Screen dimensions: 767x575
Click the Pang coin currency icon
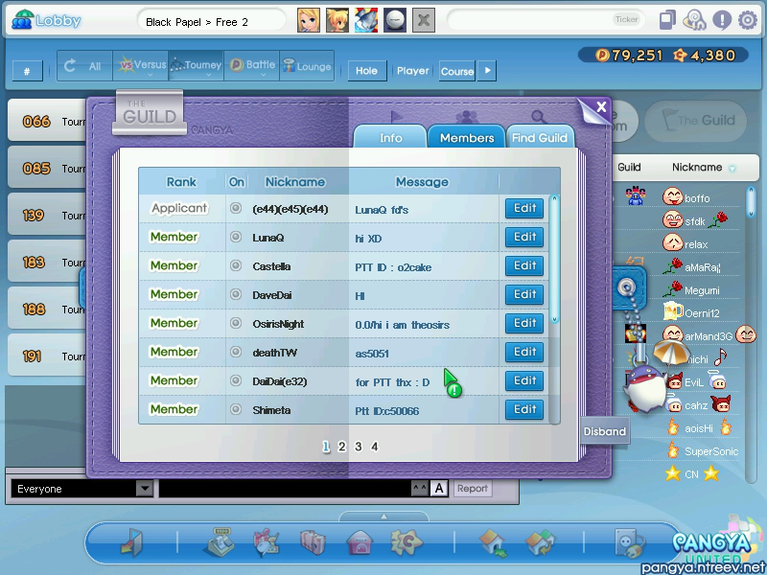[x=602, y=56]
